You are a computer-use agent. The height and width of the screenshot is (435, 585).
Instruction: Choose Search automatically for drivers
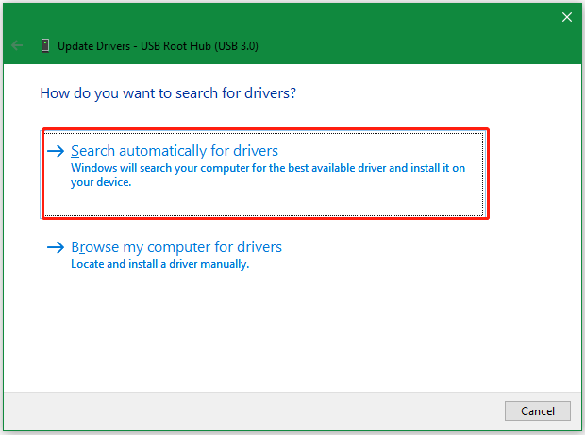175,151
